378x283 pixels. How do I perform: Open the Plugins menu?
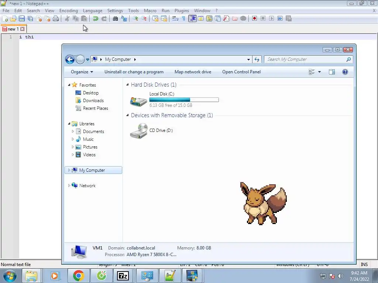point(182,11)
